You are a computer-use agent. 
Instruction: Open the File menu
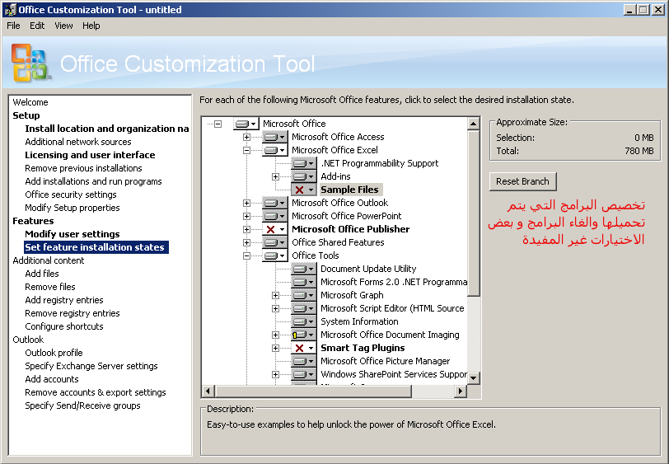(x=13, y=26)
